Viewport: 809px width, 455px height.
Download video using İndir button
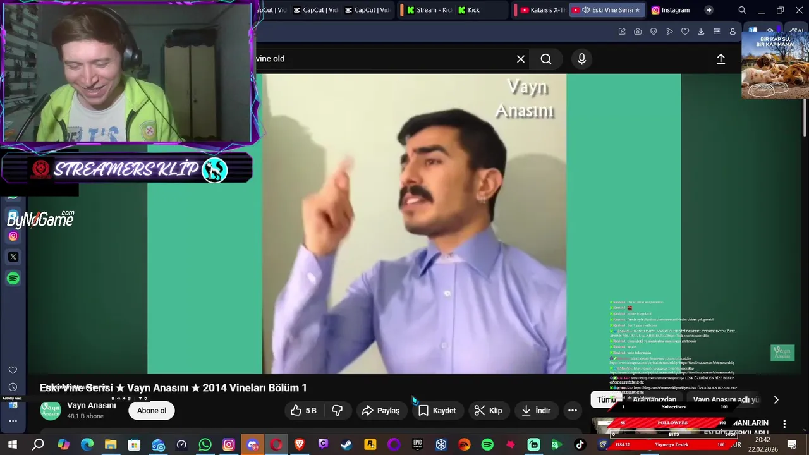[x=536, y=411]
